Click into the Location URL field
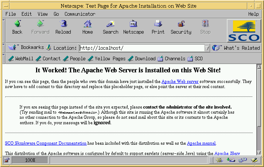 (142, 48)
